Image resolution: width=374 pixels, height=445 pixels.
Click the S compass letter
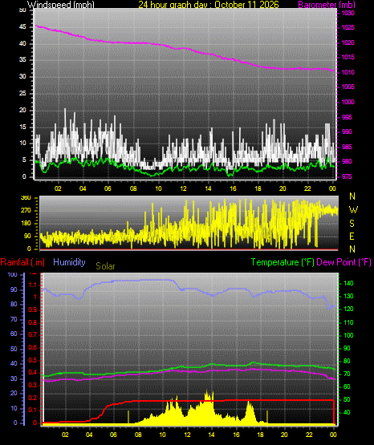click(352, 224)
